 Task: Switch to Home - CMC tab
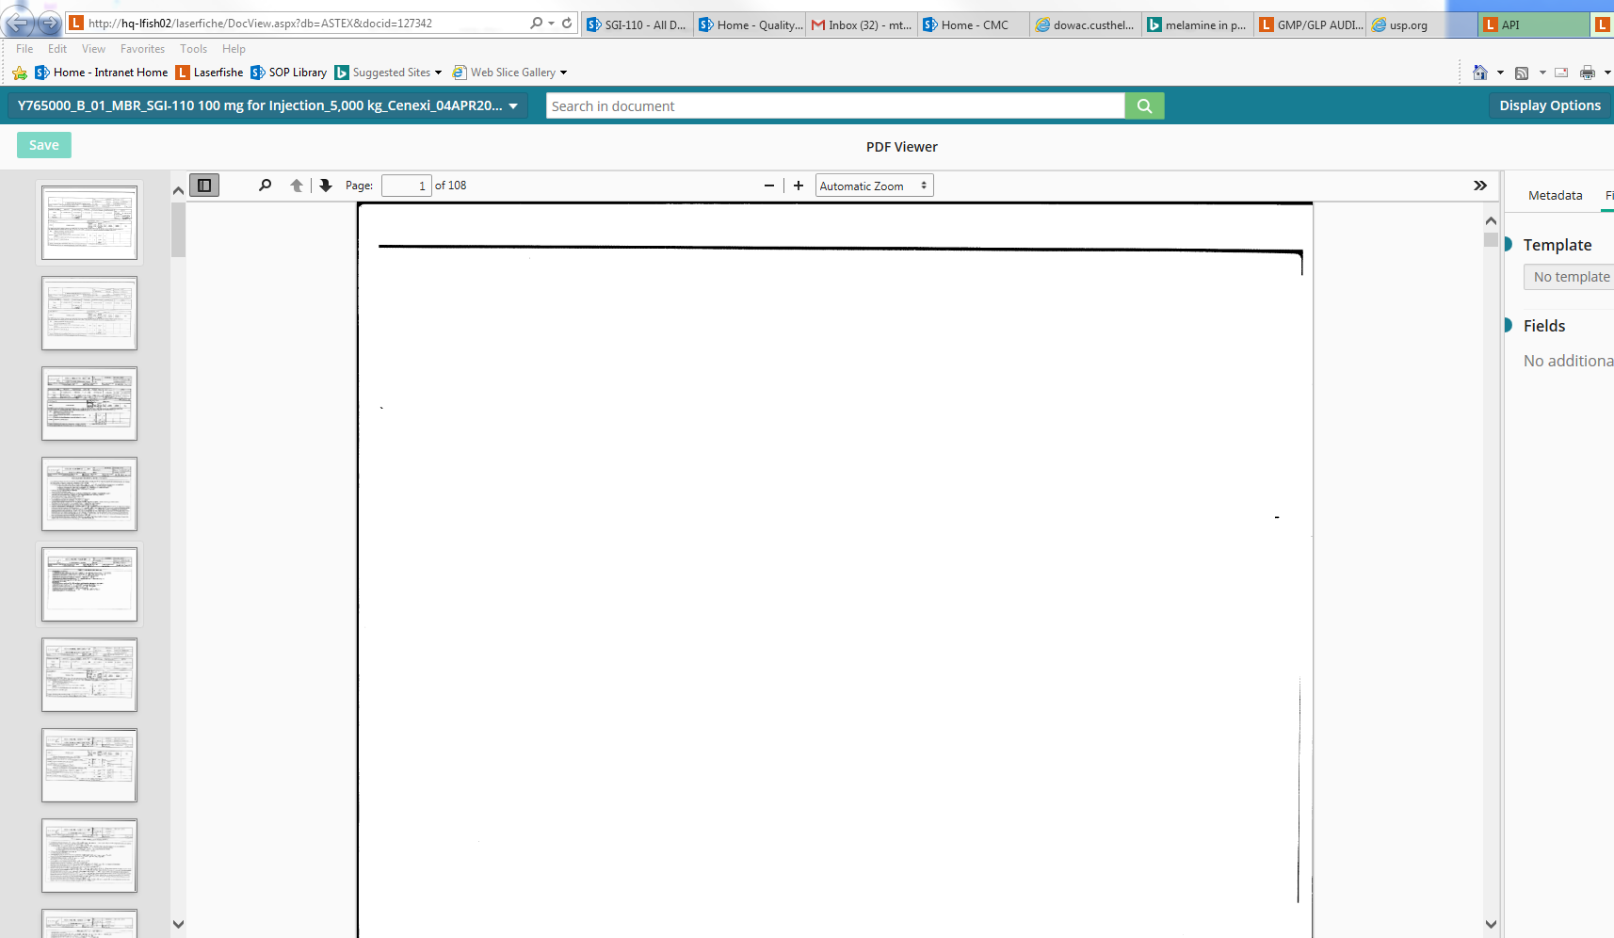(x=975, y=25)
